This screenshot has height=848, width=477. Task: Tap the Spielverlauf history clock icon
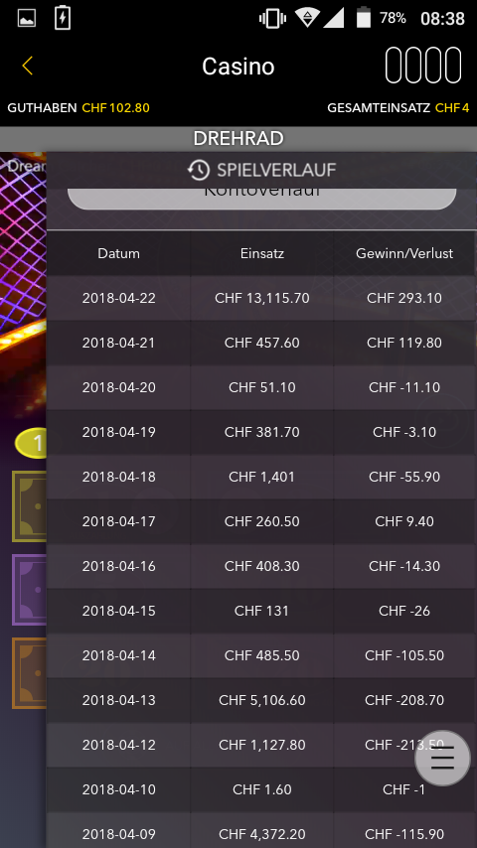199,170
